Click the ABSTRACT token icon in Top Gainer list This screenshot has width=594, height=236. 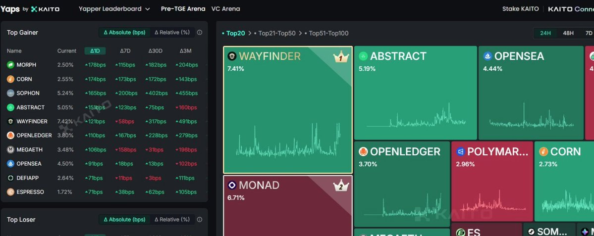[x=10, y=107]
